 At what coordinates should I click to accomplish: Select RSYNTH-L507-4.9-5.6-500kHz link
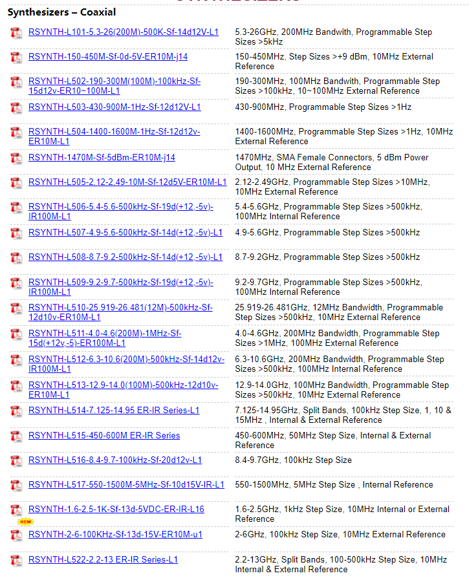point(125,232)
